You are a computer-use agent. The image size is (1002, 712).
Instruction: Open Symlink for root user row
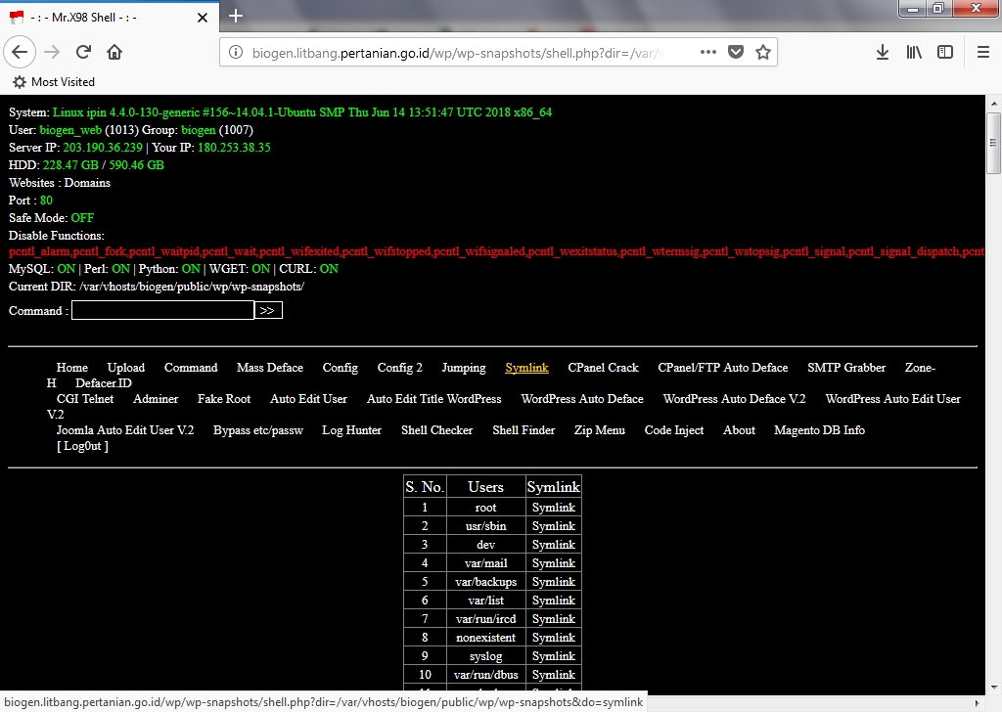(554, 508)
